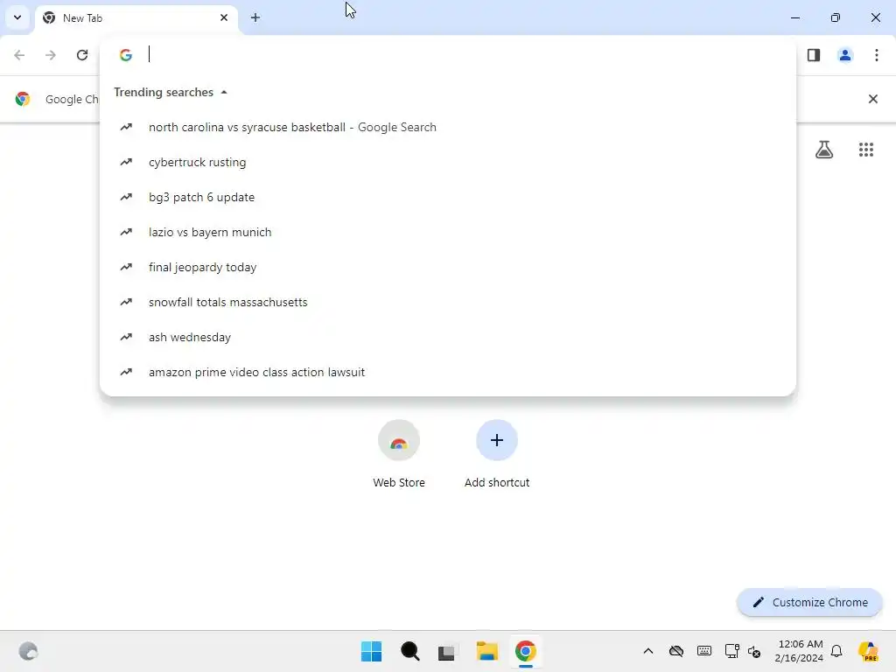Open the clock and date flyout
The image size is (896, 672).
coord(800,651)
